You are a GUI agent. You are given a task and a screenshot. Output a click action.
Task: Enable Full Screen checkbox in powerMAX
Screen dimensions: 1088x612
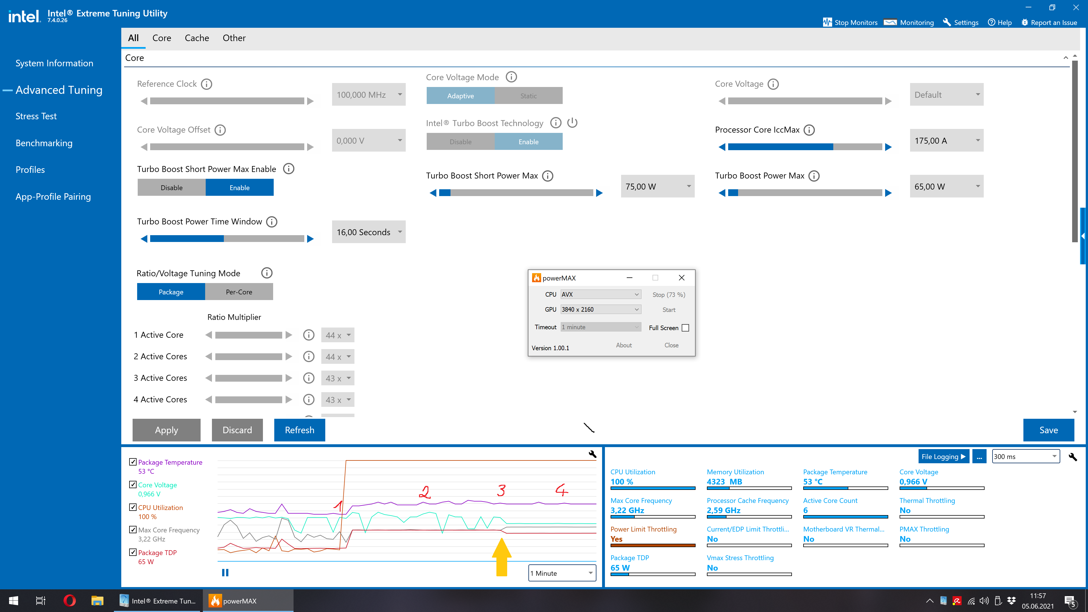[x=685, y=328]
